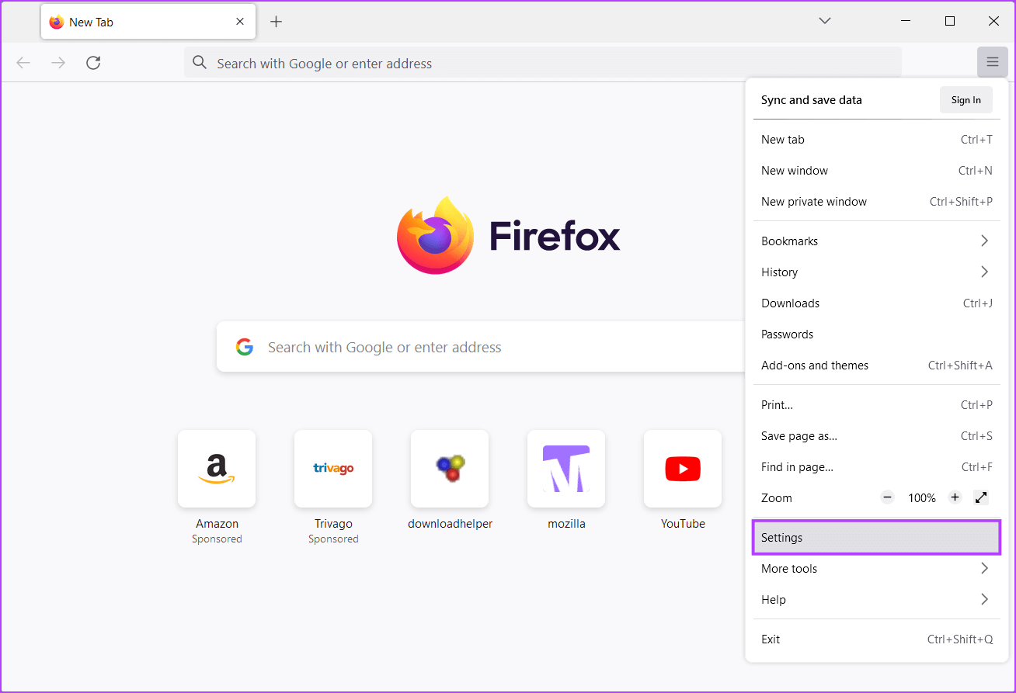Open the list all tabs chevron
This screenshot has width=1016, height=693.
pos(825,21)
